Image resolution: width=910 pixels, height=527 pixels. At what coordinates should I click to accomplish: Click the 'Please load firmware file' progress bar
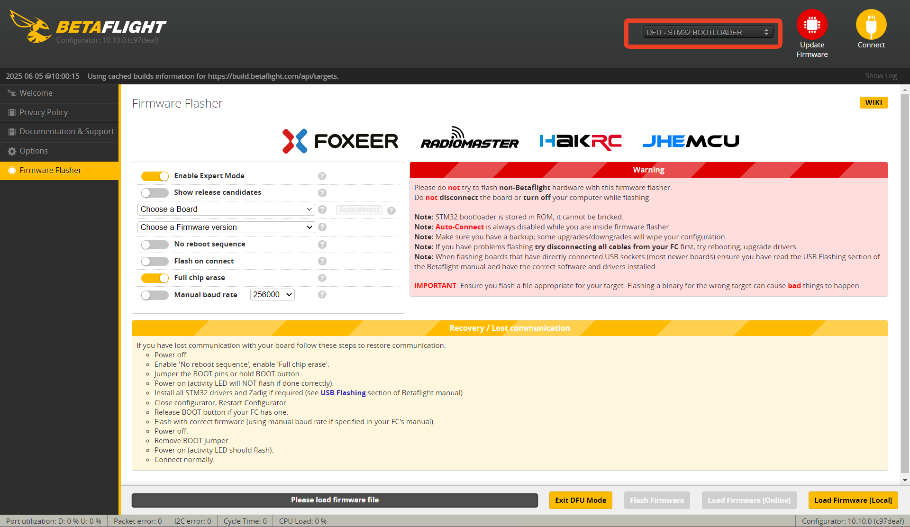point(335,500)
